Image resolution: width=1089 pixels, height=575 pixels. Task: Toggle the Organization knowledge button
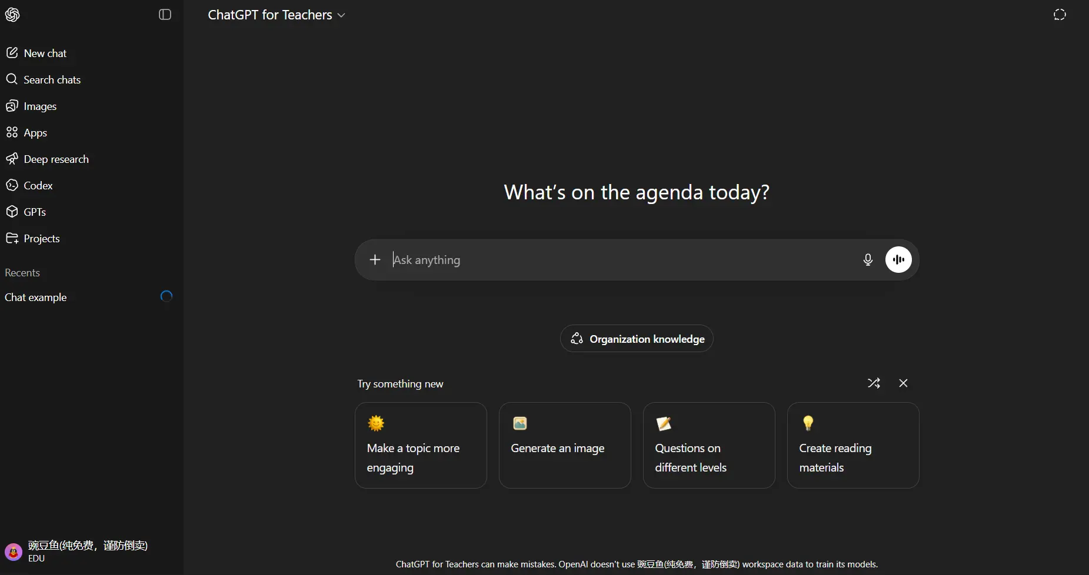(x=637, y=339)
